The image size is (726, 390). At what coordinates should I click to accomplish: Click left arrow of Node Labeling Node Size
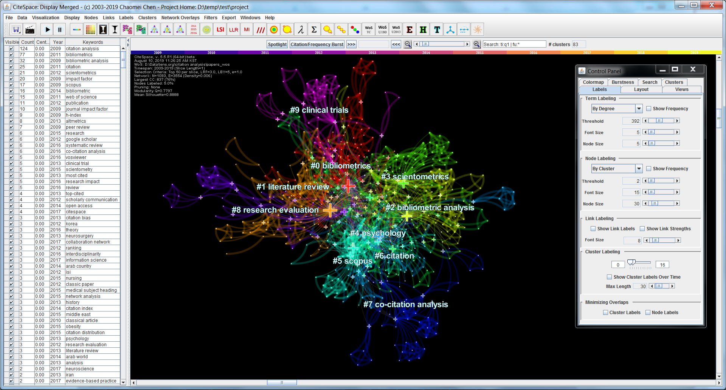click(x=645, y=203)
